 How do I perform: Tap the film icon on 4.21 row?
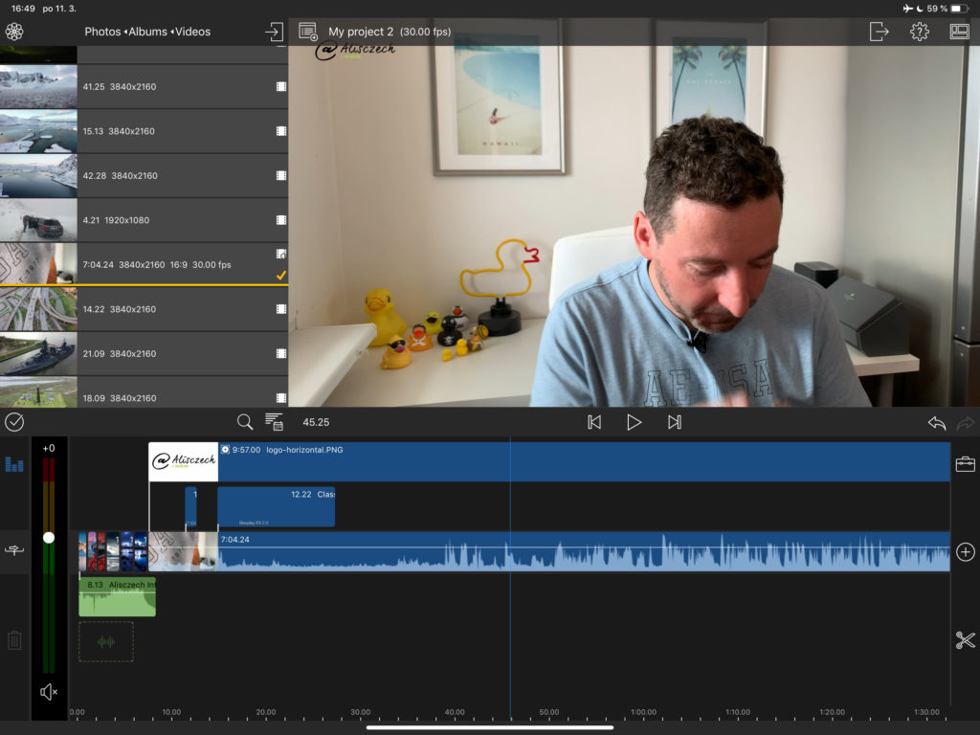[281, 220]
